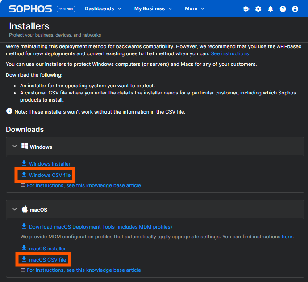The height and width of the screenshot is (282, 308).
Task: Click download icon beside Windows installer
Action: click(24, 163)
